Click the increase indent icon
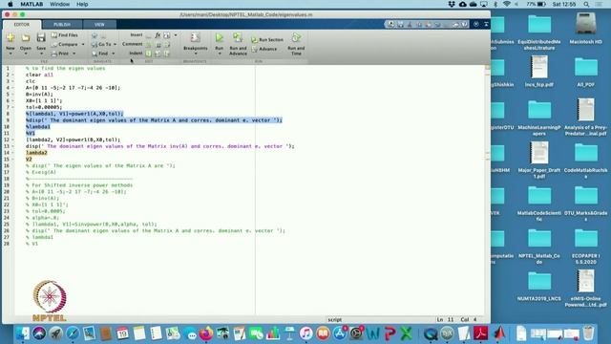 [158, 54]
